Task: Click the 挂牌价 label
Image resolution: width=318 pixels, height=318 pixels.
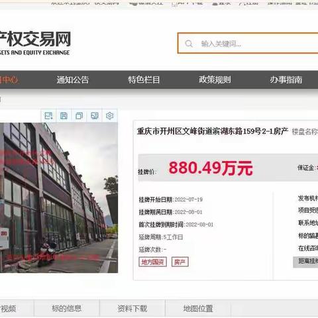Action: pyautogui.click(x=147, y=172)
